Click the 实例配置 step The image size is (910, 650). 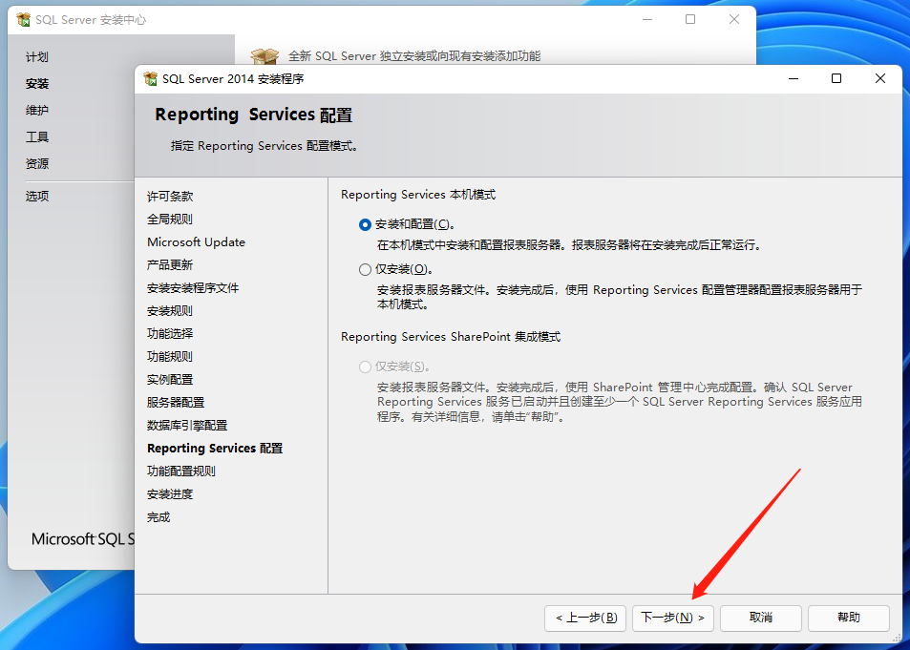pos(170,380)
